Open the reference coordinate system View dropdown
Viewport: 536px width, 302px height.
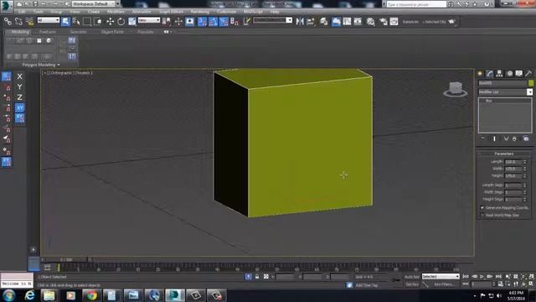click(149, 20)
